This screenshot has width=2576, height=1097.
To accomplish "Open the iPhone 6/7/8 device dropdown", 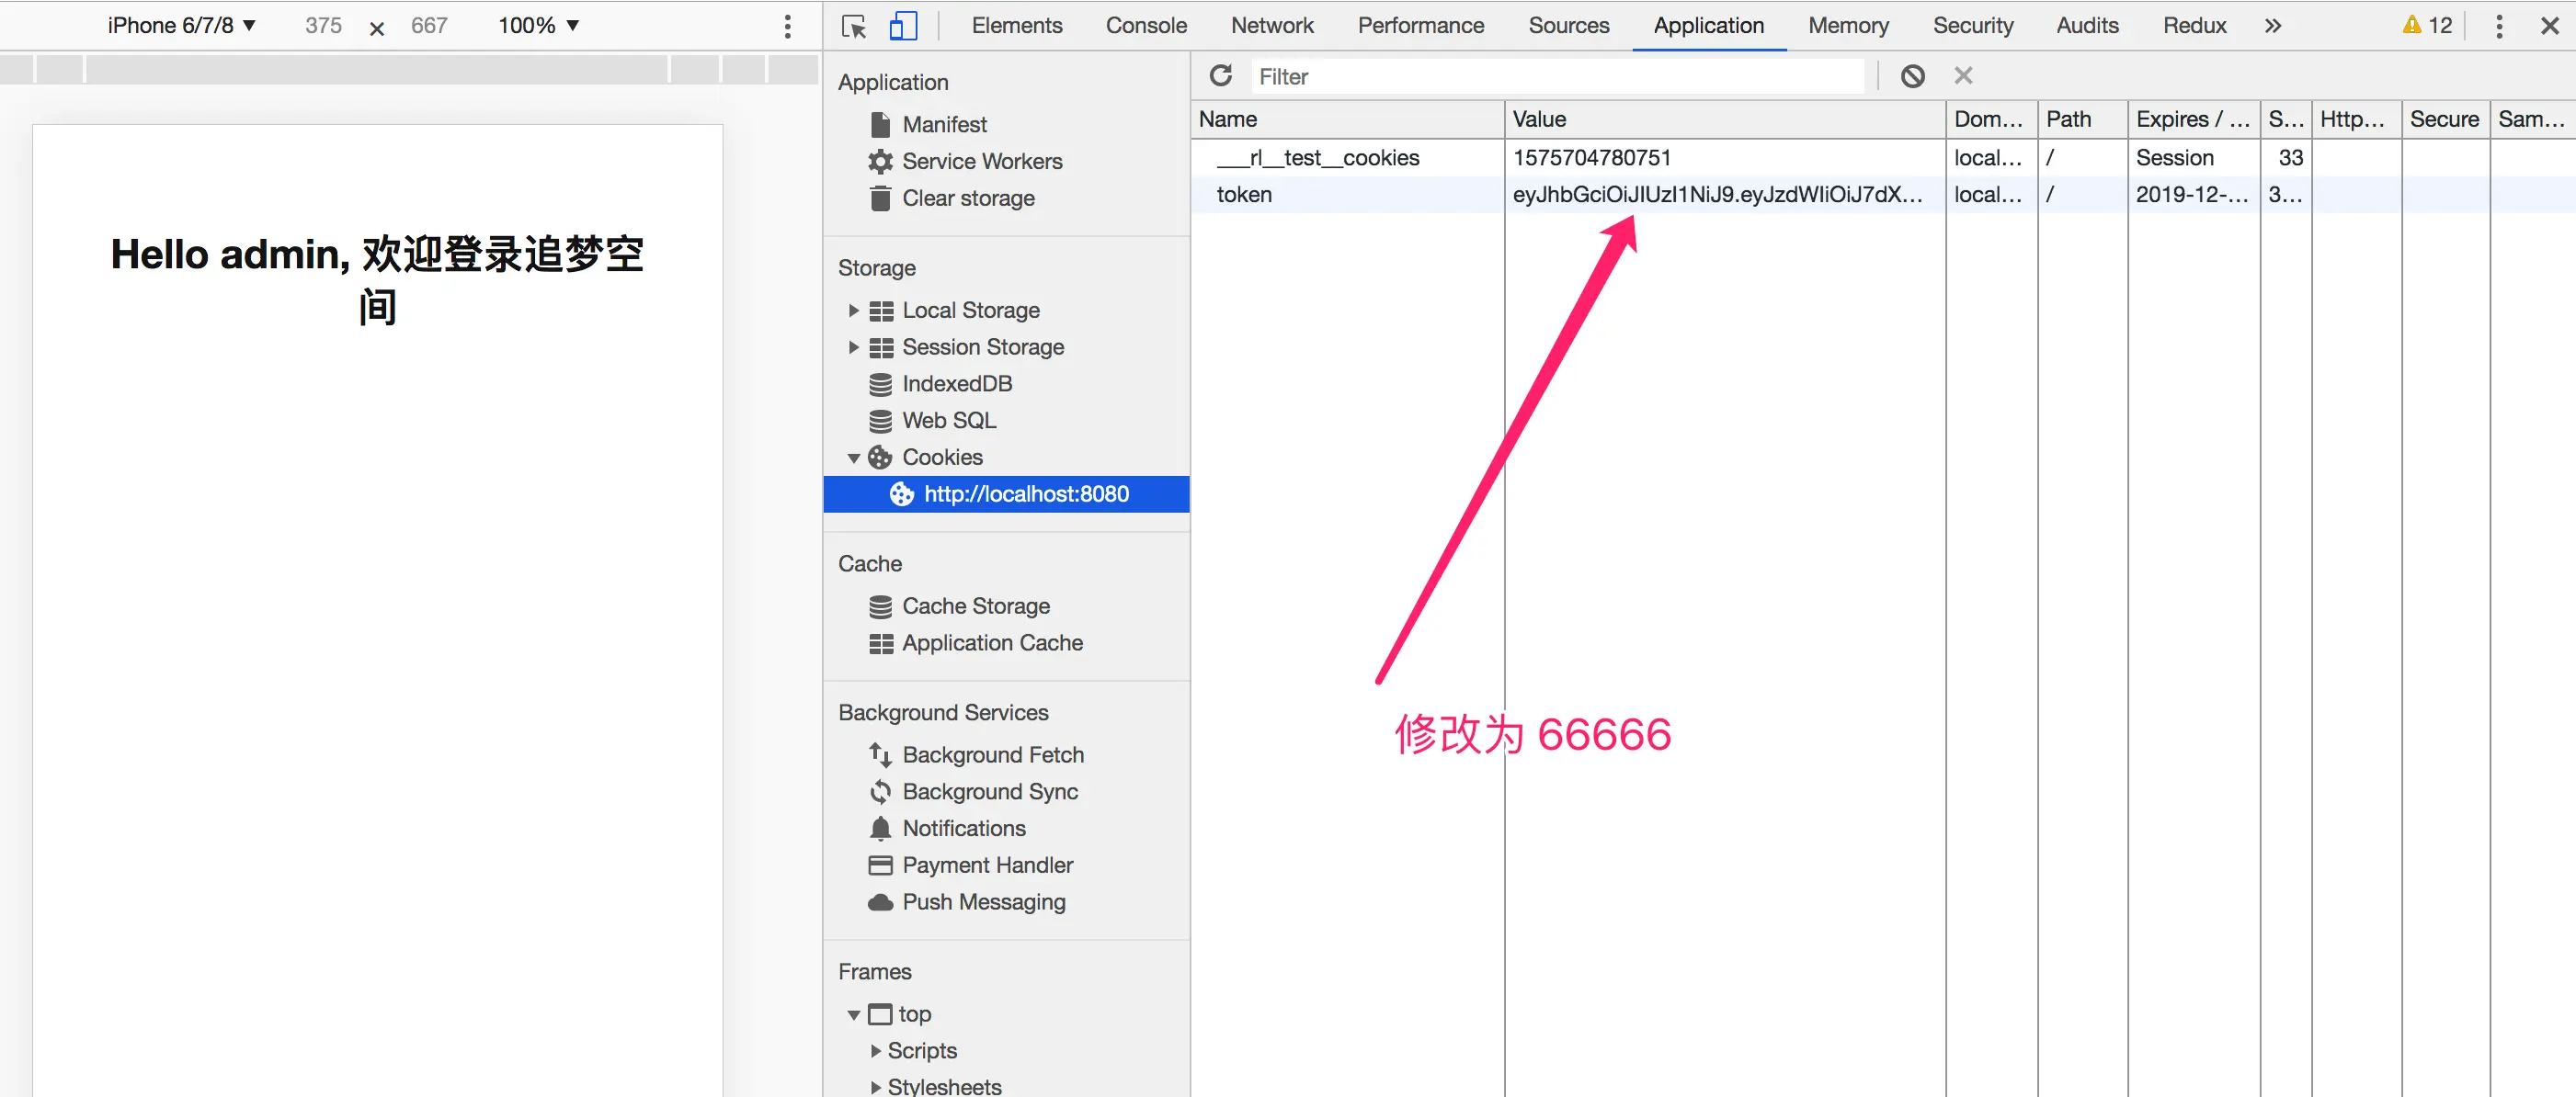I will tap(181, 26).
